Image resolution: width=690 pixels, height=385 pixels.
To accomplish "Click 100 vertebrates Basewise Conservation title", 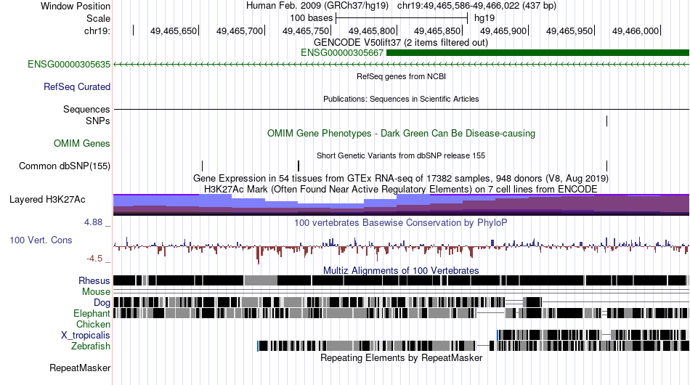I will tap(401, 222).
